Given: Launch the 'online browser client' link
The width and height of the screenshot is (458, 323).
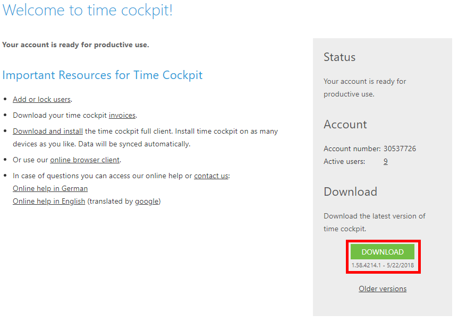Looking at the screenshot, I should click(84, 160).
